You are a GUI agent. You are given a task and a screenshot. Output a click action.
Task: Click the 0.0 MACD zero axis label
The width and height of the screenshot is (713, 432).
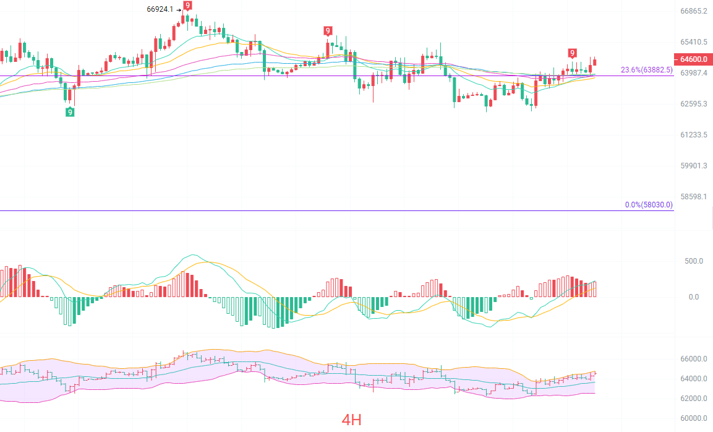tap(694, 297)
